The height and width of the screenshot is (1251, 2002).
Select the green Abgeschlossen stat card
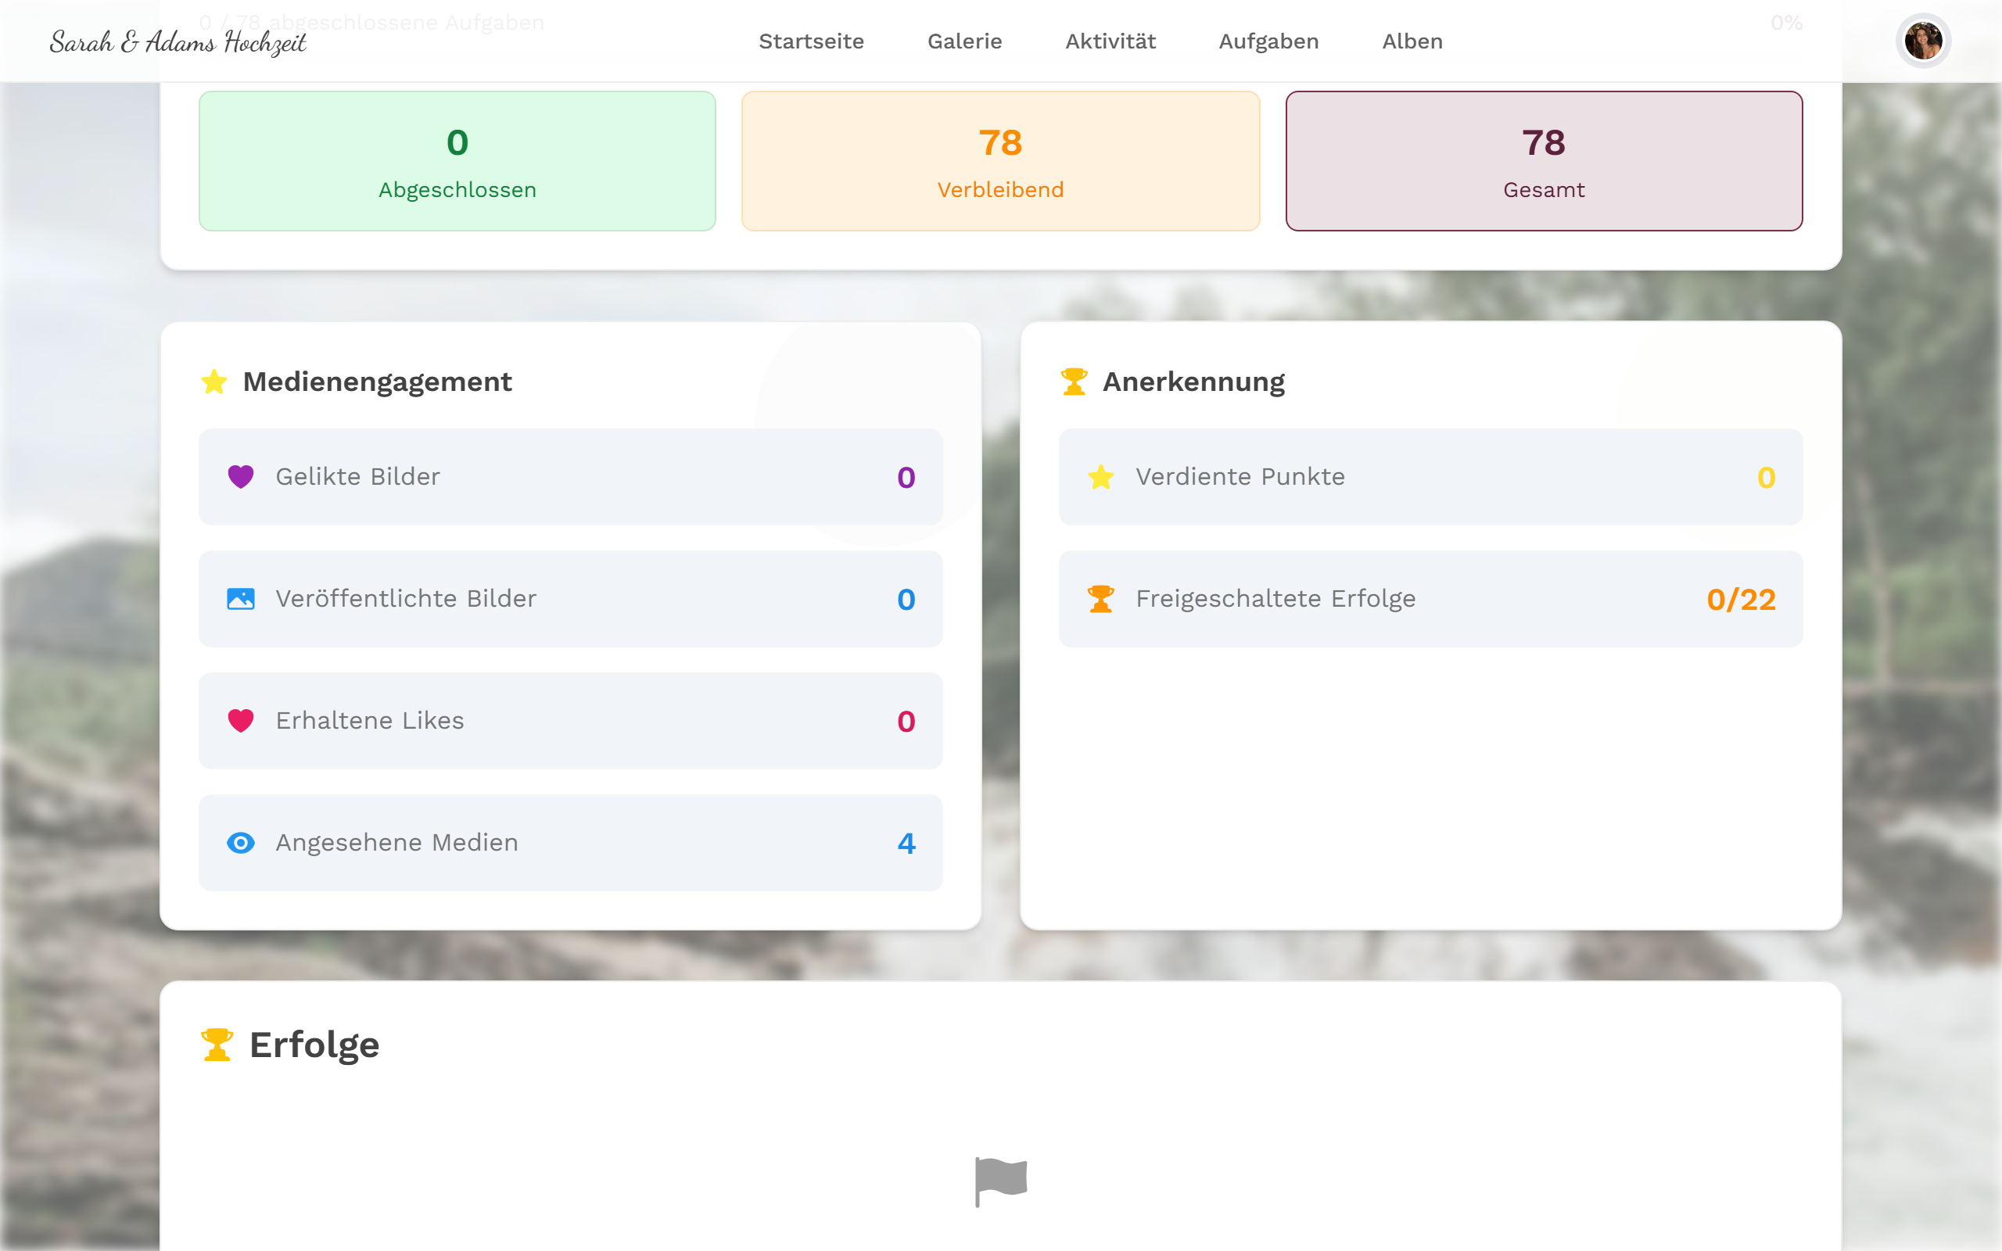[457, 161]
